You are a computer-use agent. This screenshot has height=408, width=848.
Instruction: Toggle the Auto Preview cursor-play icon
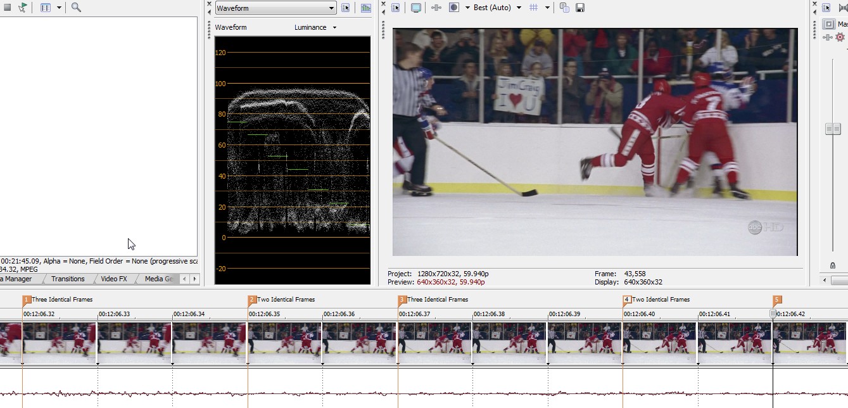(x=23, y=8)
